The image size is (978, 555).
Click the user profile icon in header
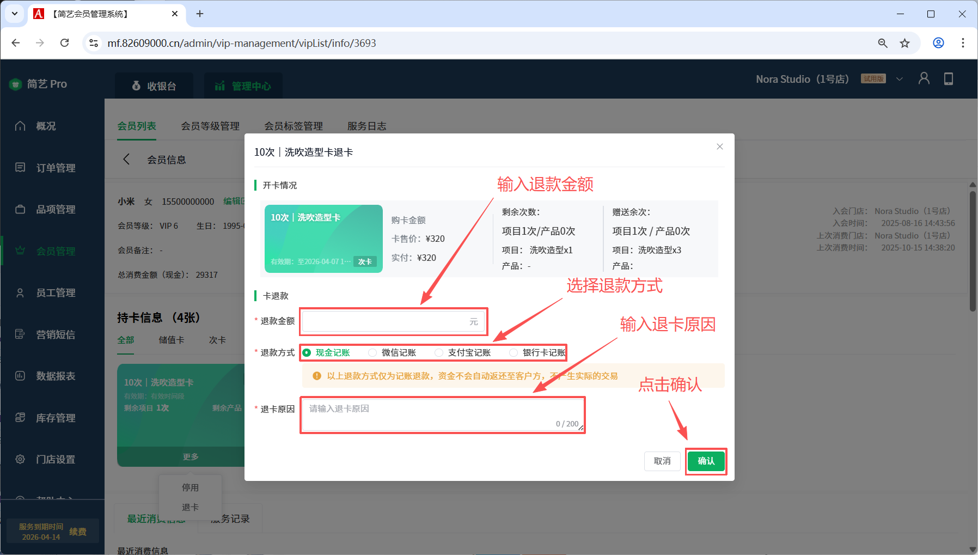924,79
